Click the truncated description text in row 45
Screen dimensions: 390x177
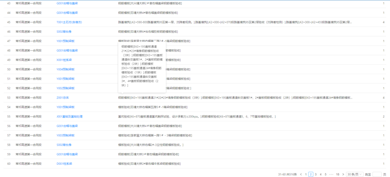235,22
